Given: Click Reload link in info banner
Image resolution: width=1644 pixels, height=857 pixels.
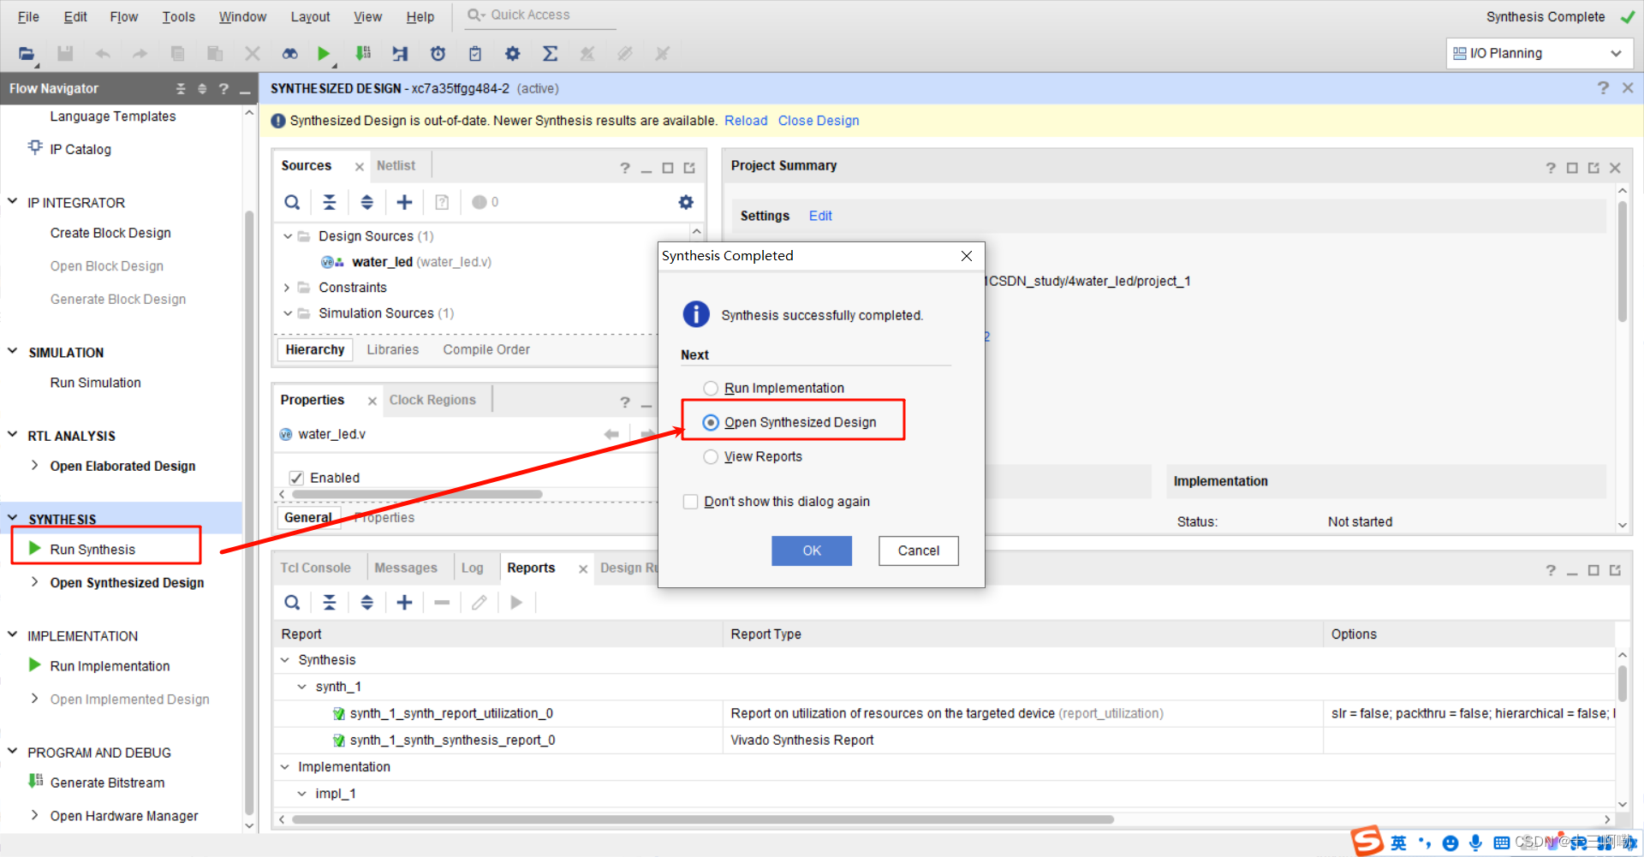Looking at the screenshot, I should pos(746,121).
